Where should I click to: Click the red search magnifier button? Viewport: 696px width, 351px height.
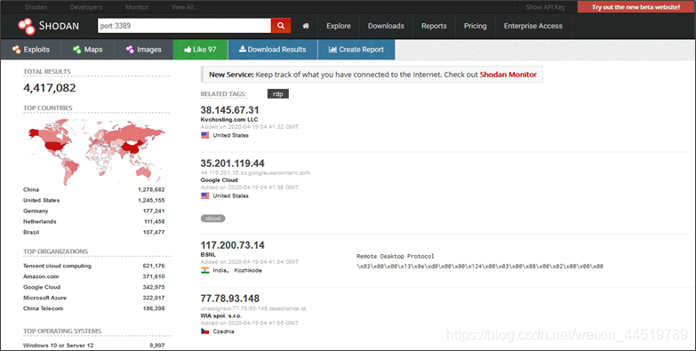[x=281, y=26]
